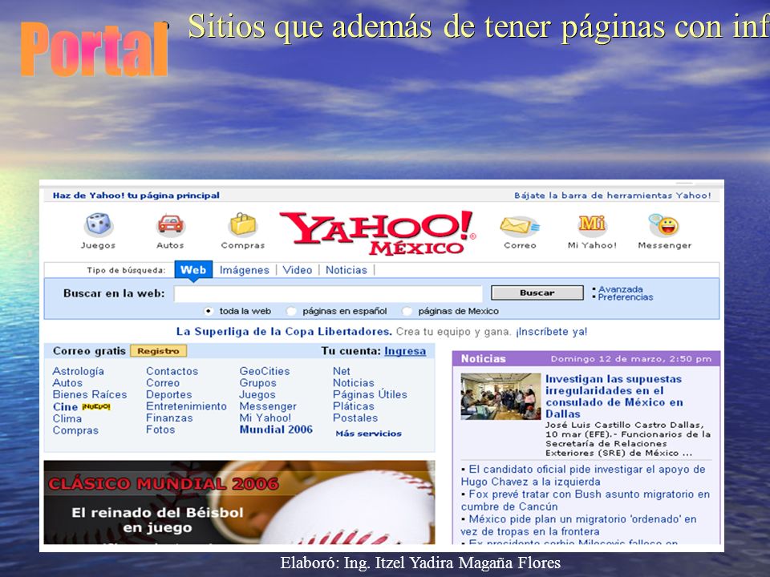Open the Autos red car icon

coord(170,224)
